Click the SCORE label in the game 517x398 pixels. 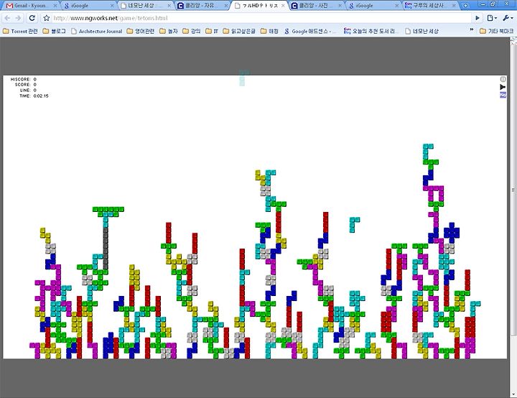click(23, 85)
